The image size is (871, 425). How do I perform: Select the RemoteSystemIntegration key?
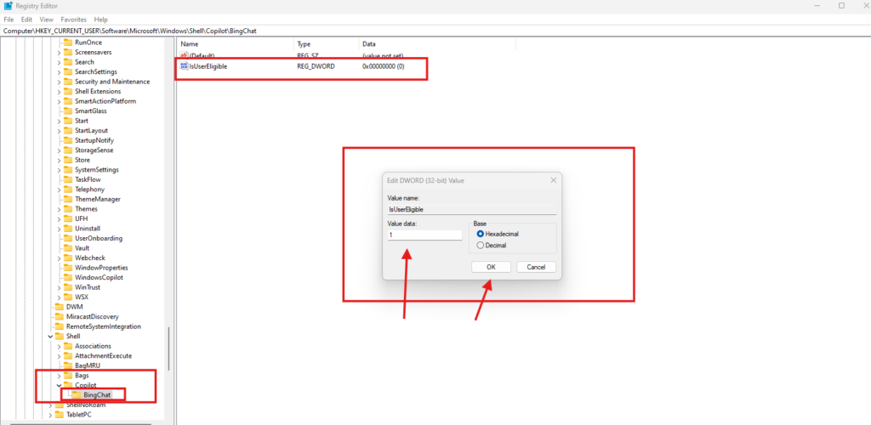[103, 326]
